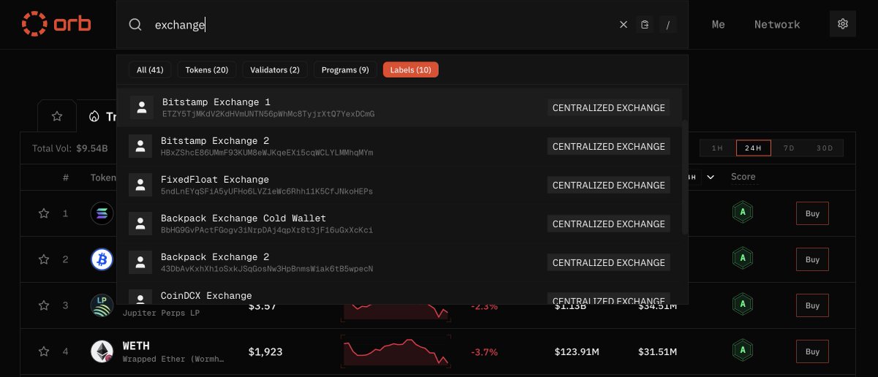This screenshot has width=878, height=377.
Task: Click the avatar icon for FixedFloat Exchange
Action: coord(140,185)
